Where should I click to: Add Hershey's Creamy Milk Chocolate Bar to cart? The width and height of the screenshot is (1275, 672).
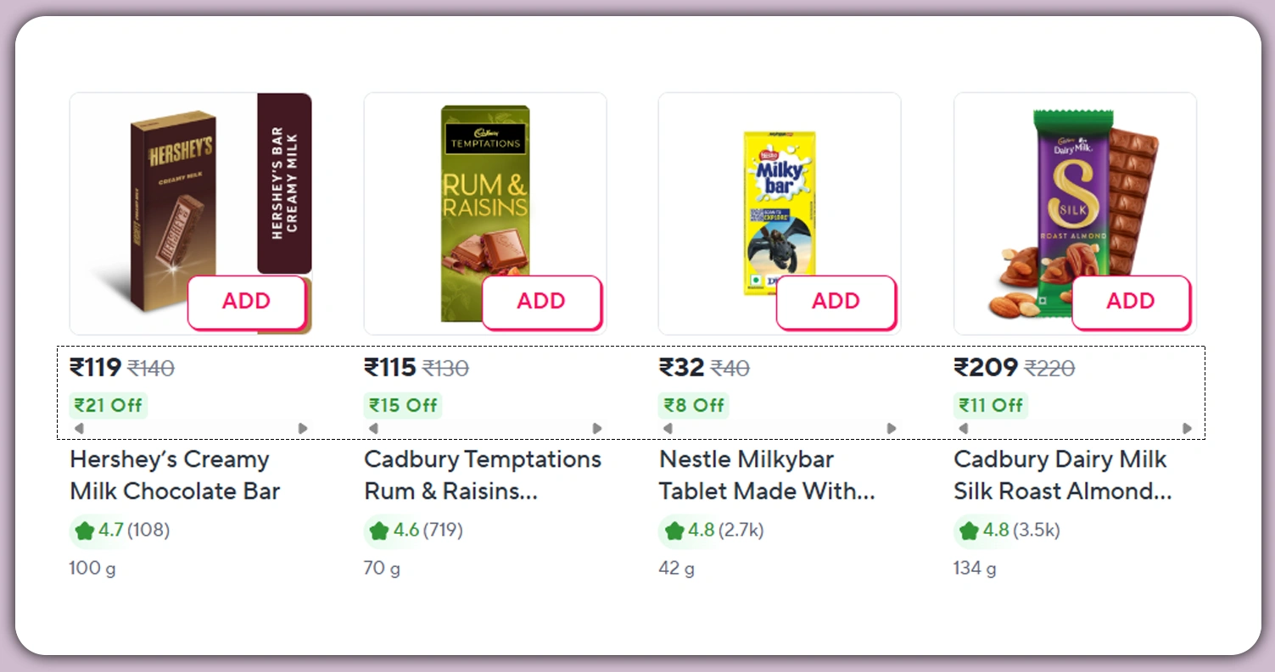(x=246, y=302)
